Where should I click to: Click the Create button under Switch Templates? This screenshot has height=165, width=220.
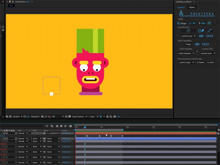(x=188, y=44)
